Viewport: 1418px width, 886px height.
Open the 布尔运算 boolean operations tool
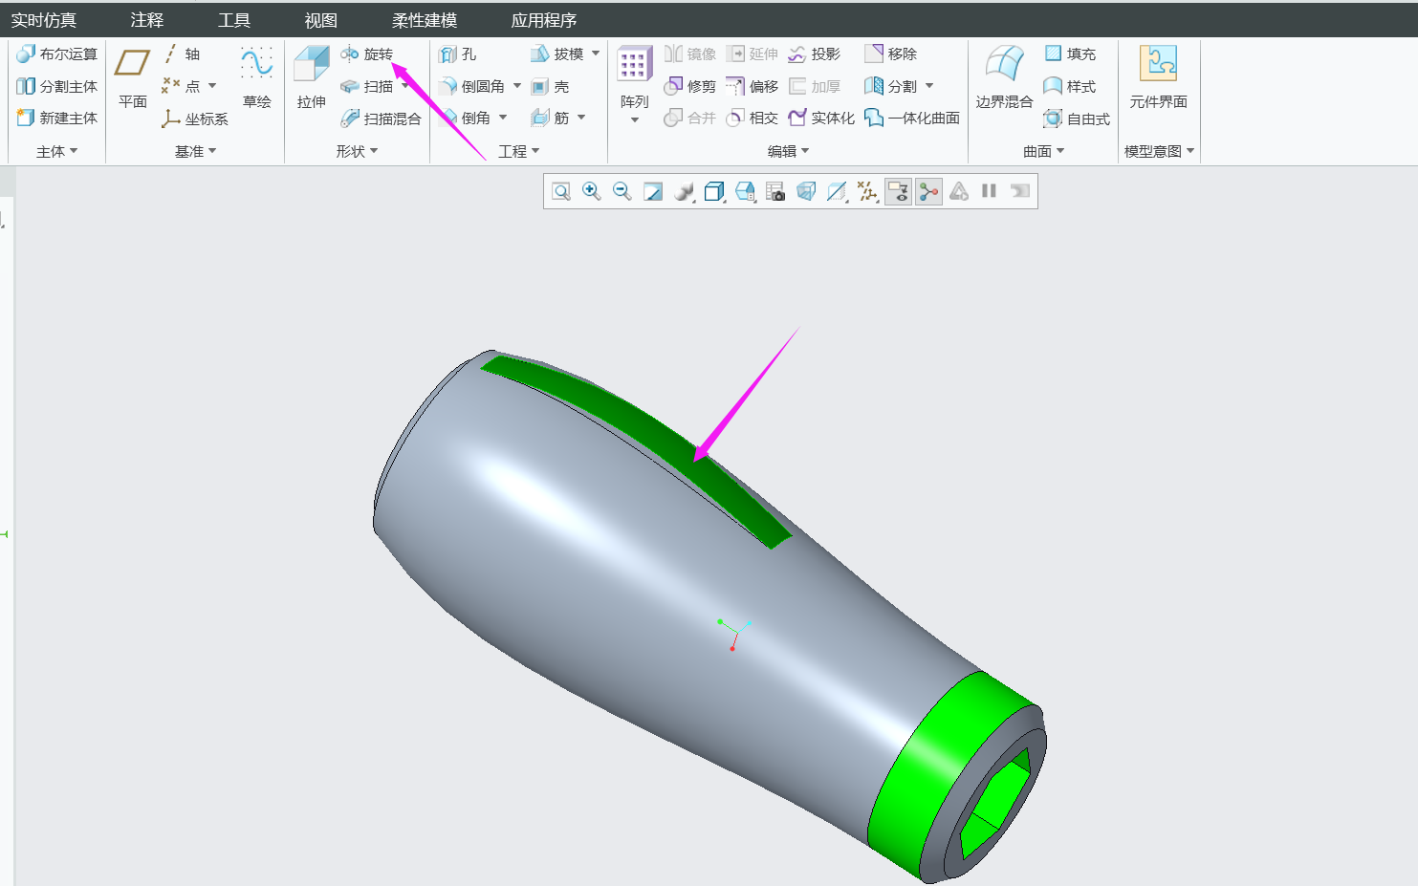pos(56,54)
